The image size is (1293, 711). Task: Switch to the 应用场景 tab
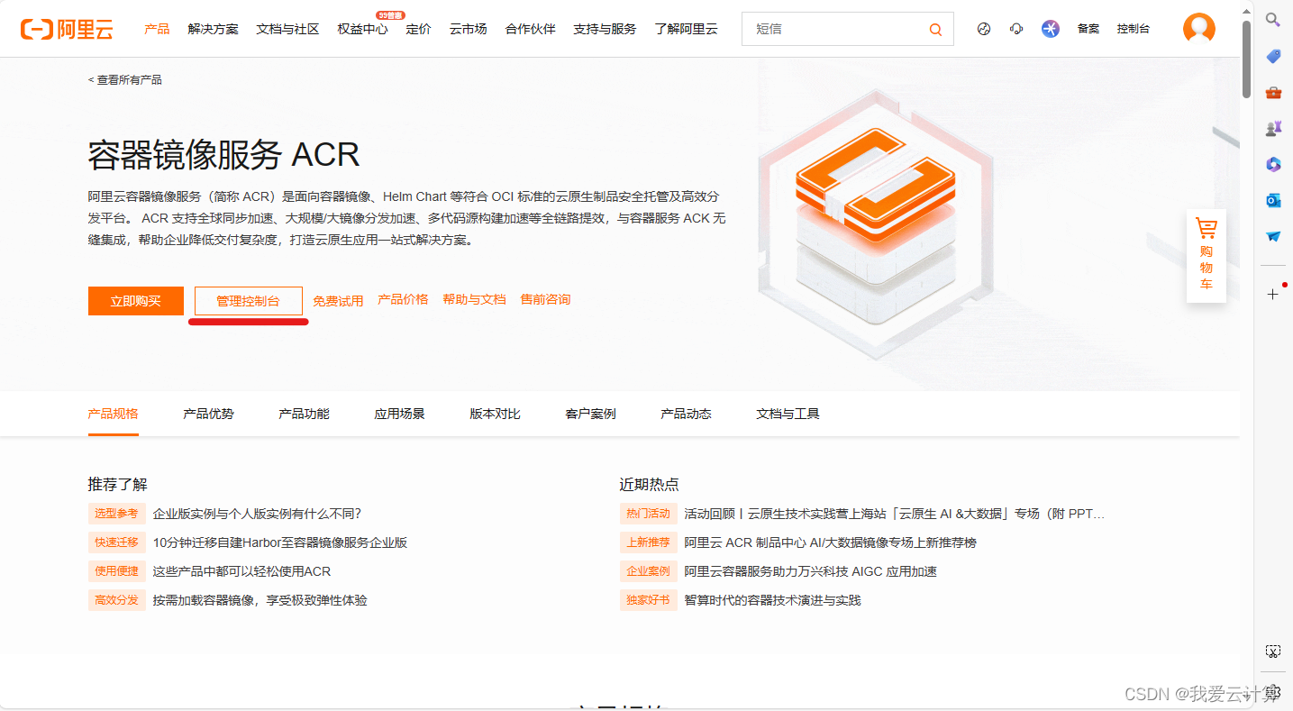point(399,414)
